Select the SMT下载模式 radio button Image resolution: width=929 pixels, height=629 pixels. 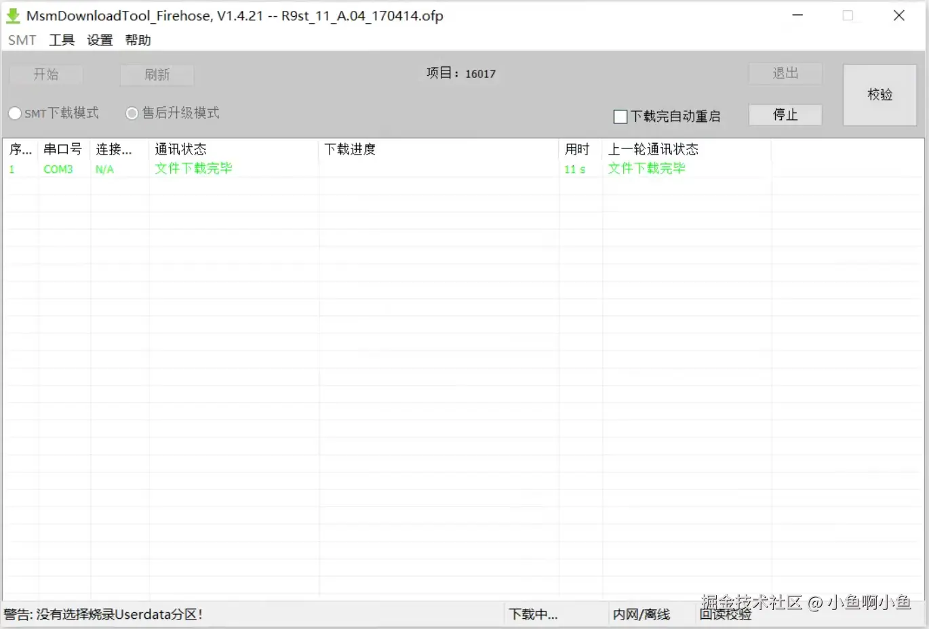tap(54, 113)
